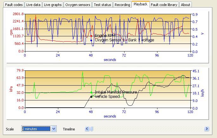This screenshot has height=138, width=217.
Task: Click the 47.9 kPa axis value
Action: point(20,85)
